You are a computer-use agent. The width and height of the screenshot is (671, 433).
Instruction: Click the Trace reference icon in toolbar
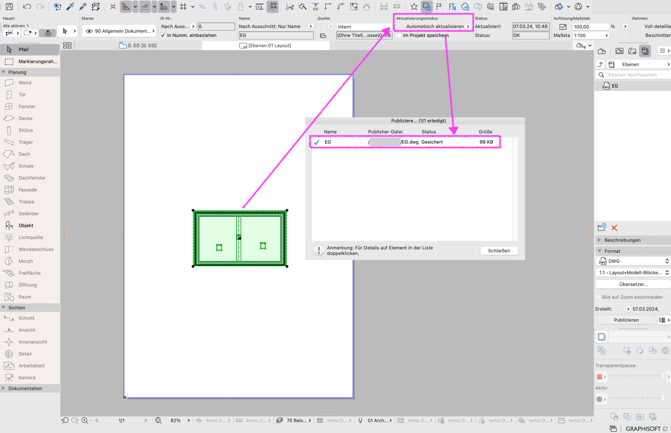tap(427, 6)
